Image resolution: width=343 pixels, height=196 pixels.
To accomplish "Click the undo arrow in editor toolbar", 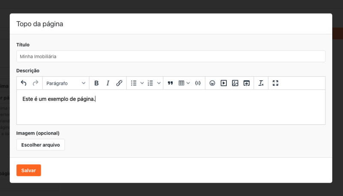I will 24,83.
